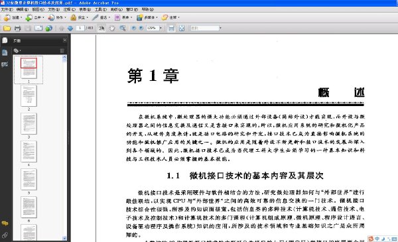Choose the Select text cursor tool
The height and width of the screenshot is (242, 398).
(101, 28)
